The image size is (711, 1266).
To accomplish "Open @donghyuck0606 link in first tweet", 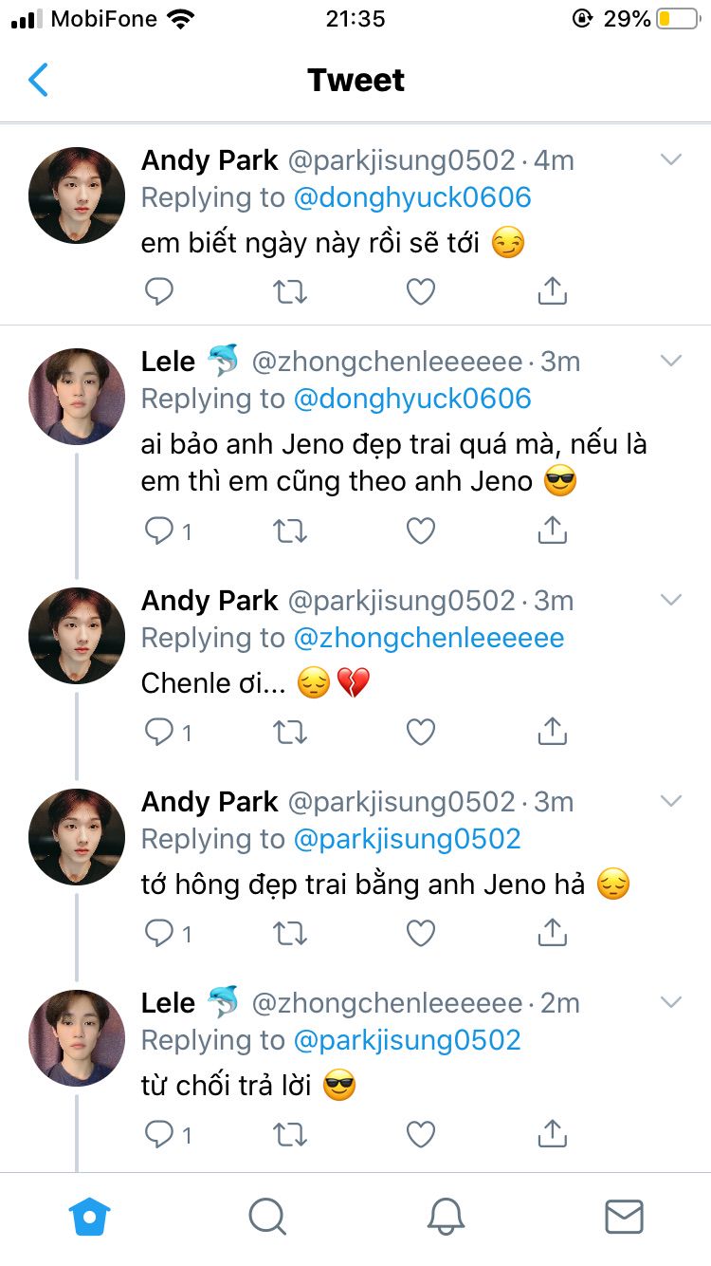I will tap(412, 197).
